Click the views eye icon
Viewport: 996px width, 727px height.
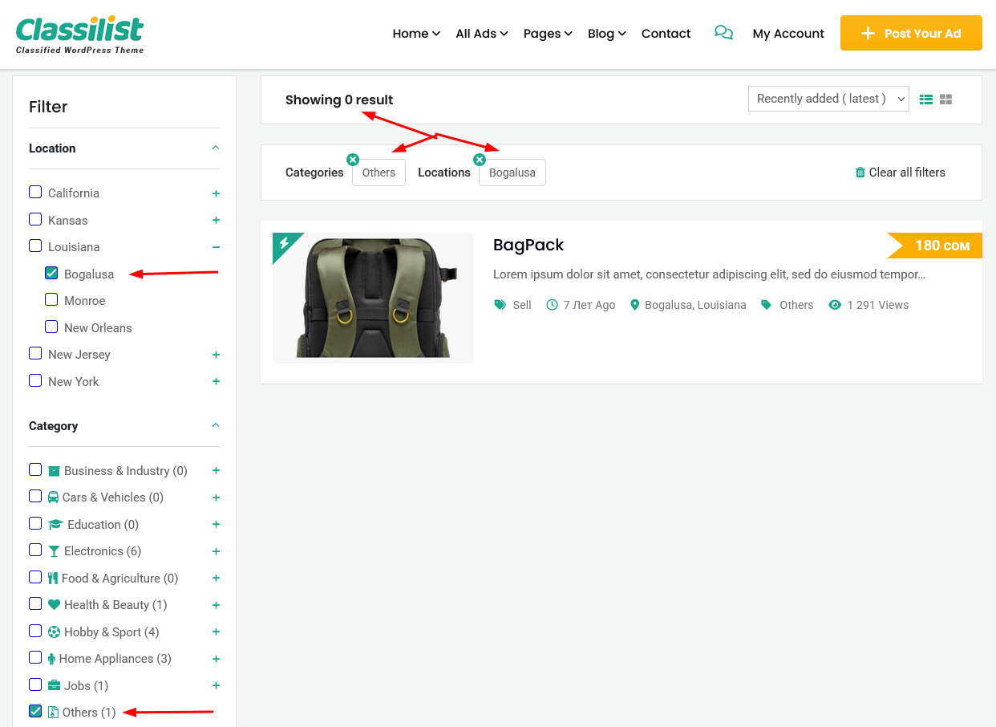(835, 305)
